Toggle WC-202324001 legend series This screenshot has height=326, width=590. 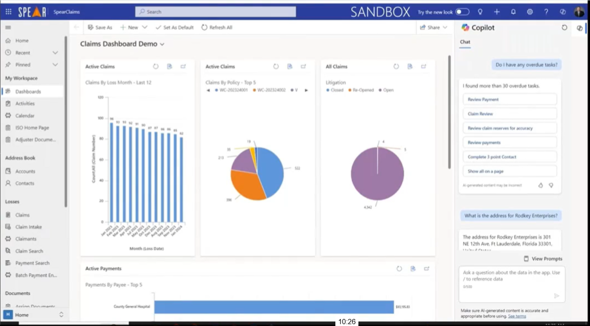[231, 90]
